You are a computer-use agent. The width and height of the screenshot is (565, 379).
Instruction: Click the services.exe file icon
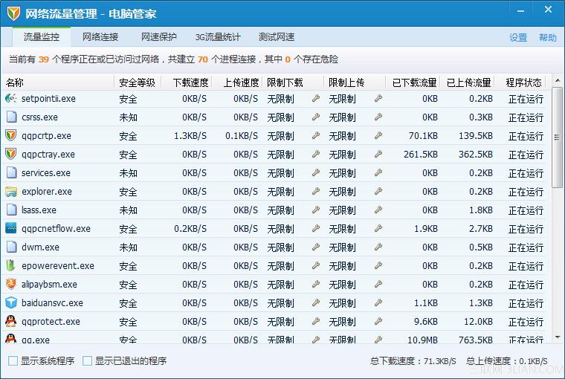(12, 172)
